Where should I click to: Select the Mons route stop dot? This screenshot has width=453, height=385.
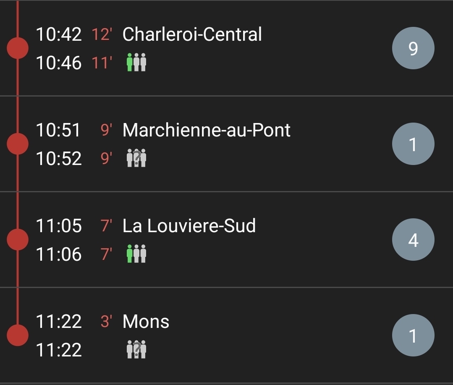tap(18, 335)
